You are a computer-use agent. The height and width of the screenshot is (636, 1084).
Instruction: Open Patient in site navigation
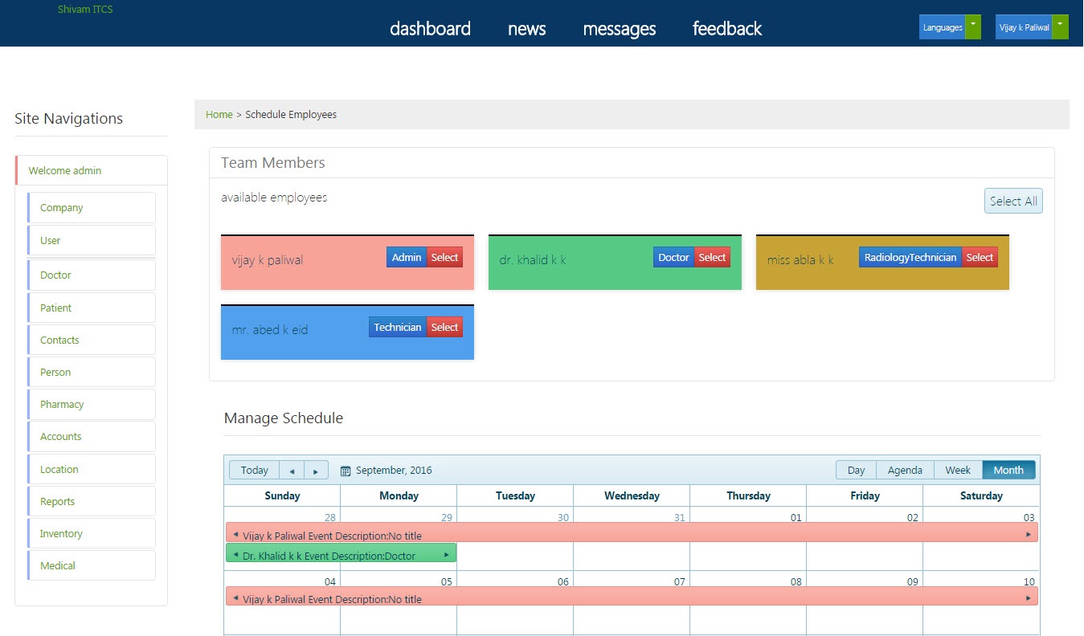[x=92, y=308]
